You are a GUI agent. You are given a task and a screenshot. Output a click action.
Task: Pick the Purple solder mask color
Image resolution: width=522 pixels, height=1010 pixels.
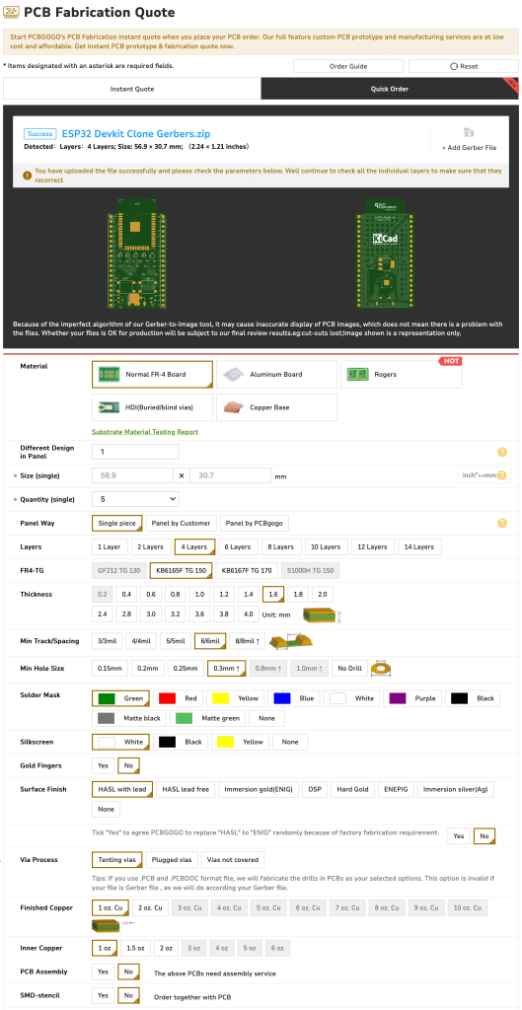tap(412, 698)
